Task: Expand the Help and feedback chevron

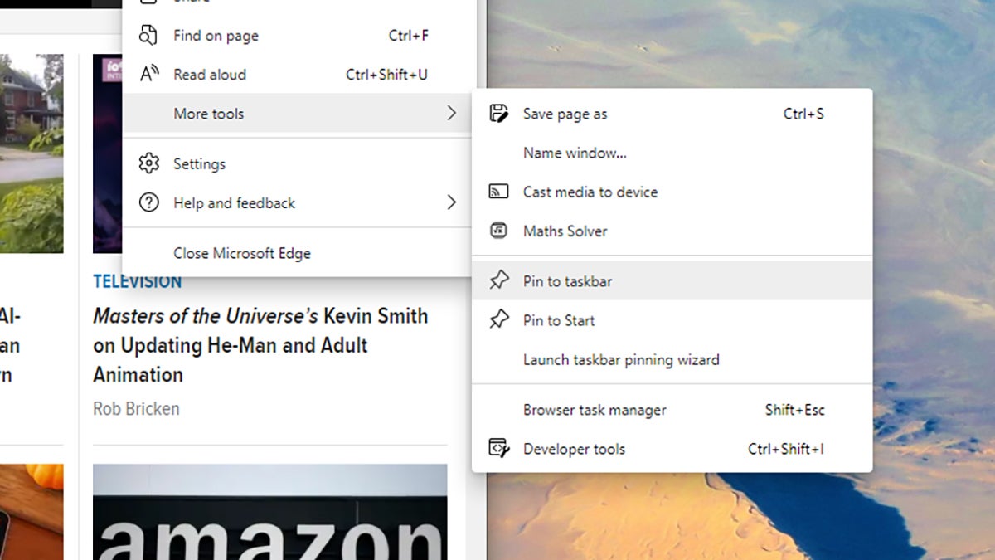Action: coord(452,202)
